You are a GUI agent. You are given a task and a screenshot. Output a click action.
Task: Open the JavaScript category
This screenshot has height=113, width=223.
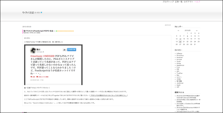click(x=180, y=83)
